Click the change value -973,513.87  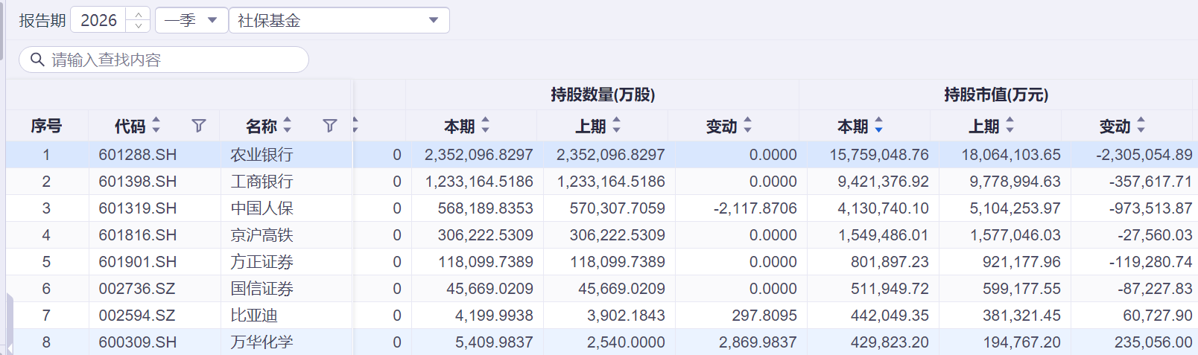tap(1150, 208)
